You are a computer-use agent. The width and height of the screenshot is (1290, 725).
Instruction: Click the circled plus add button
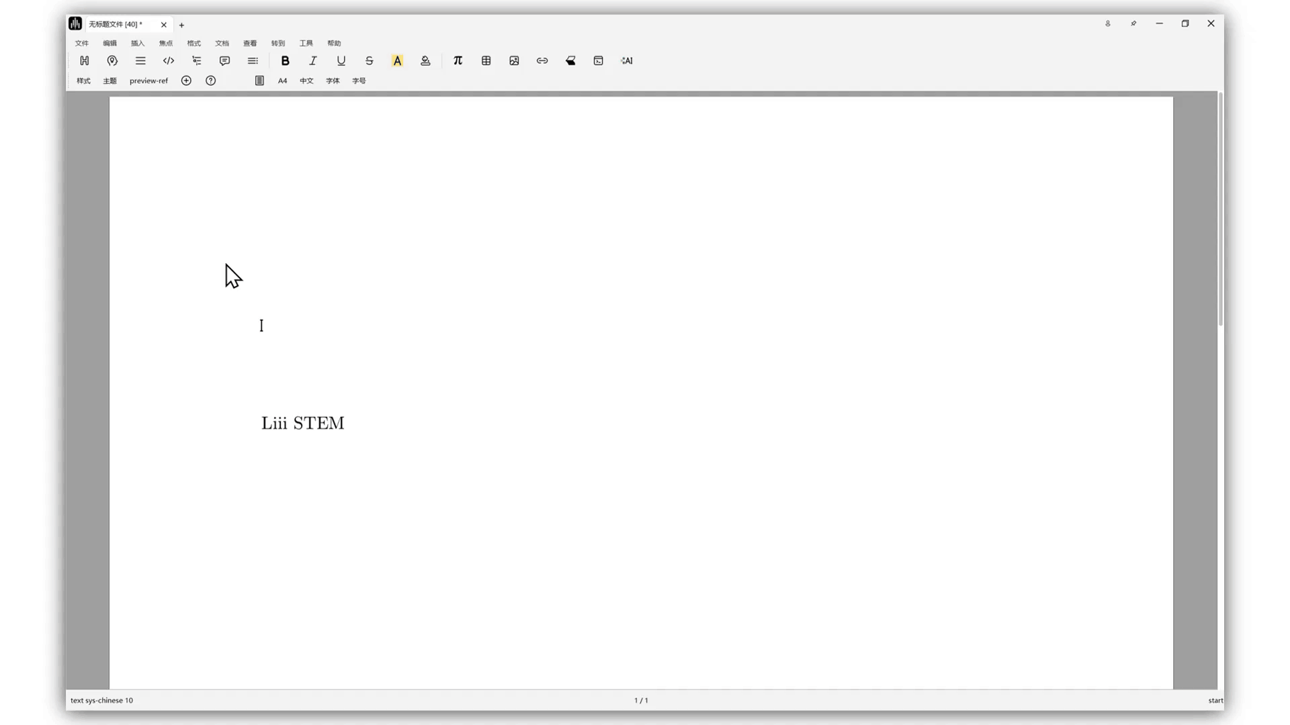pyautogui.click(x=186, y=81)
